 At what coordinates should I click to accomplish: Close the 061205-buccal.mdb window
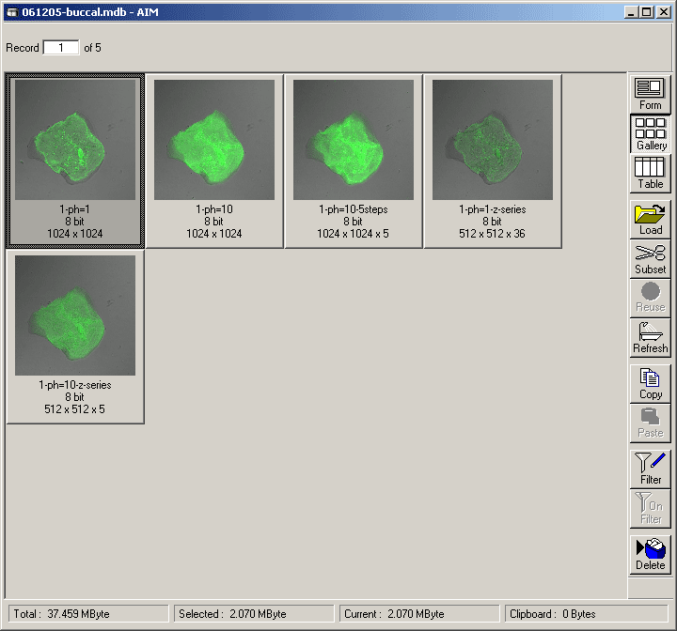(664, 12)
